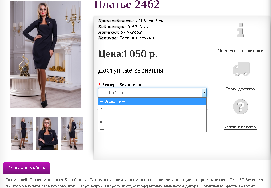Viewport: 271px width, 188px height.
Task: Click the size dropdown arrow button
Action: pos(204,93)
